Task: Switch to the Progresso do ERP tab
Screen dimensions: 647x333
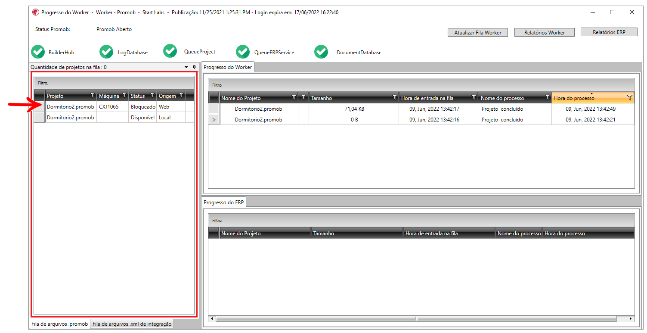Action: click(224, 202)
